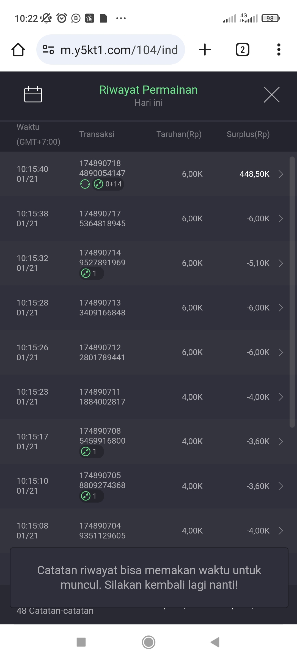Expand the 448,50K surplus row details

coord(280,174)
